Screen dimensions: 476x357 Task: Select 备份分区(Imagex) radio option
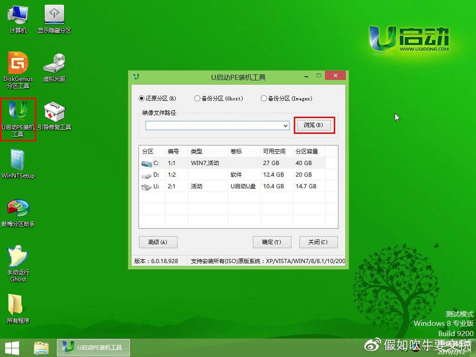click(286, 99)
